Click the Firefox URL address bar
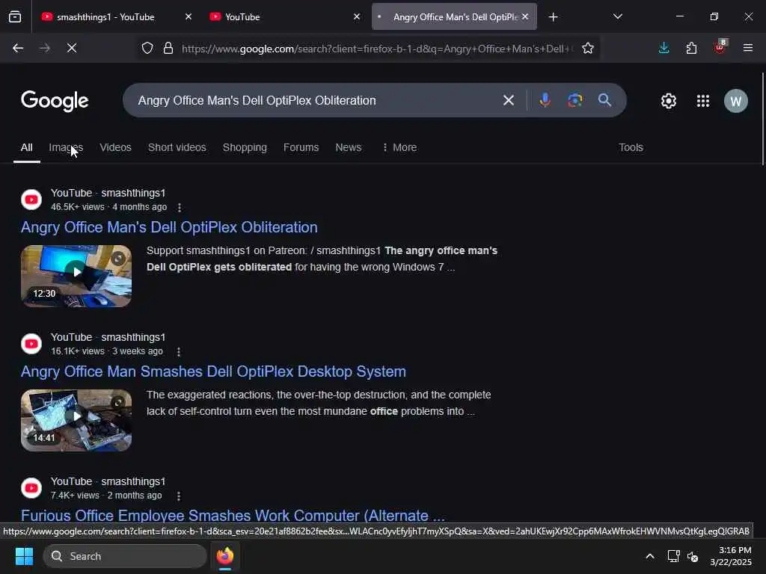The image size is (766, 574). (x=377, y=49)
